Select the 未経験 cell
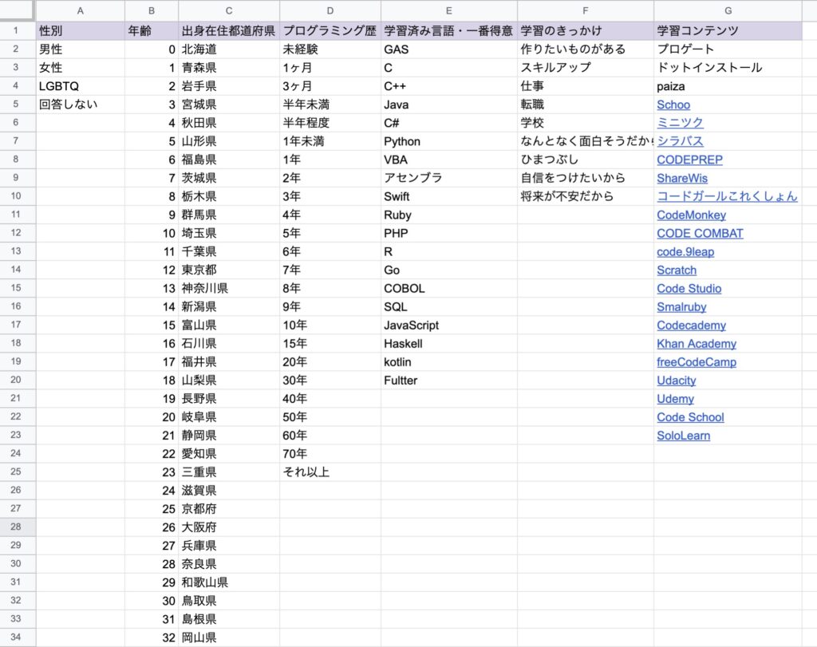Image resolution: width=817 pixels, height=647 pixels. (x=330, y=49)
